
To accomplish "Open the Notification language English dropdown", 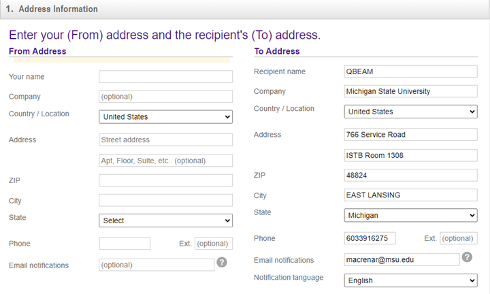I will tap(410, 280).
